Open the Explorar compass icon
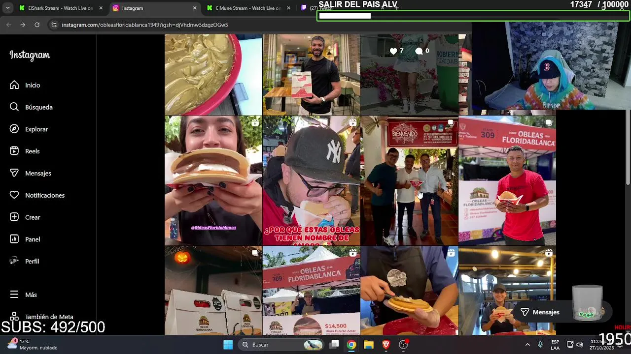 14,129
